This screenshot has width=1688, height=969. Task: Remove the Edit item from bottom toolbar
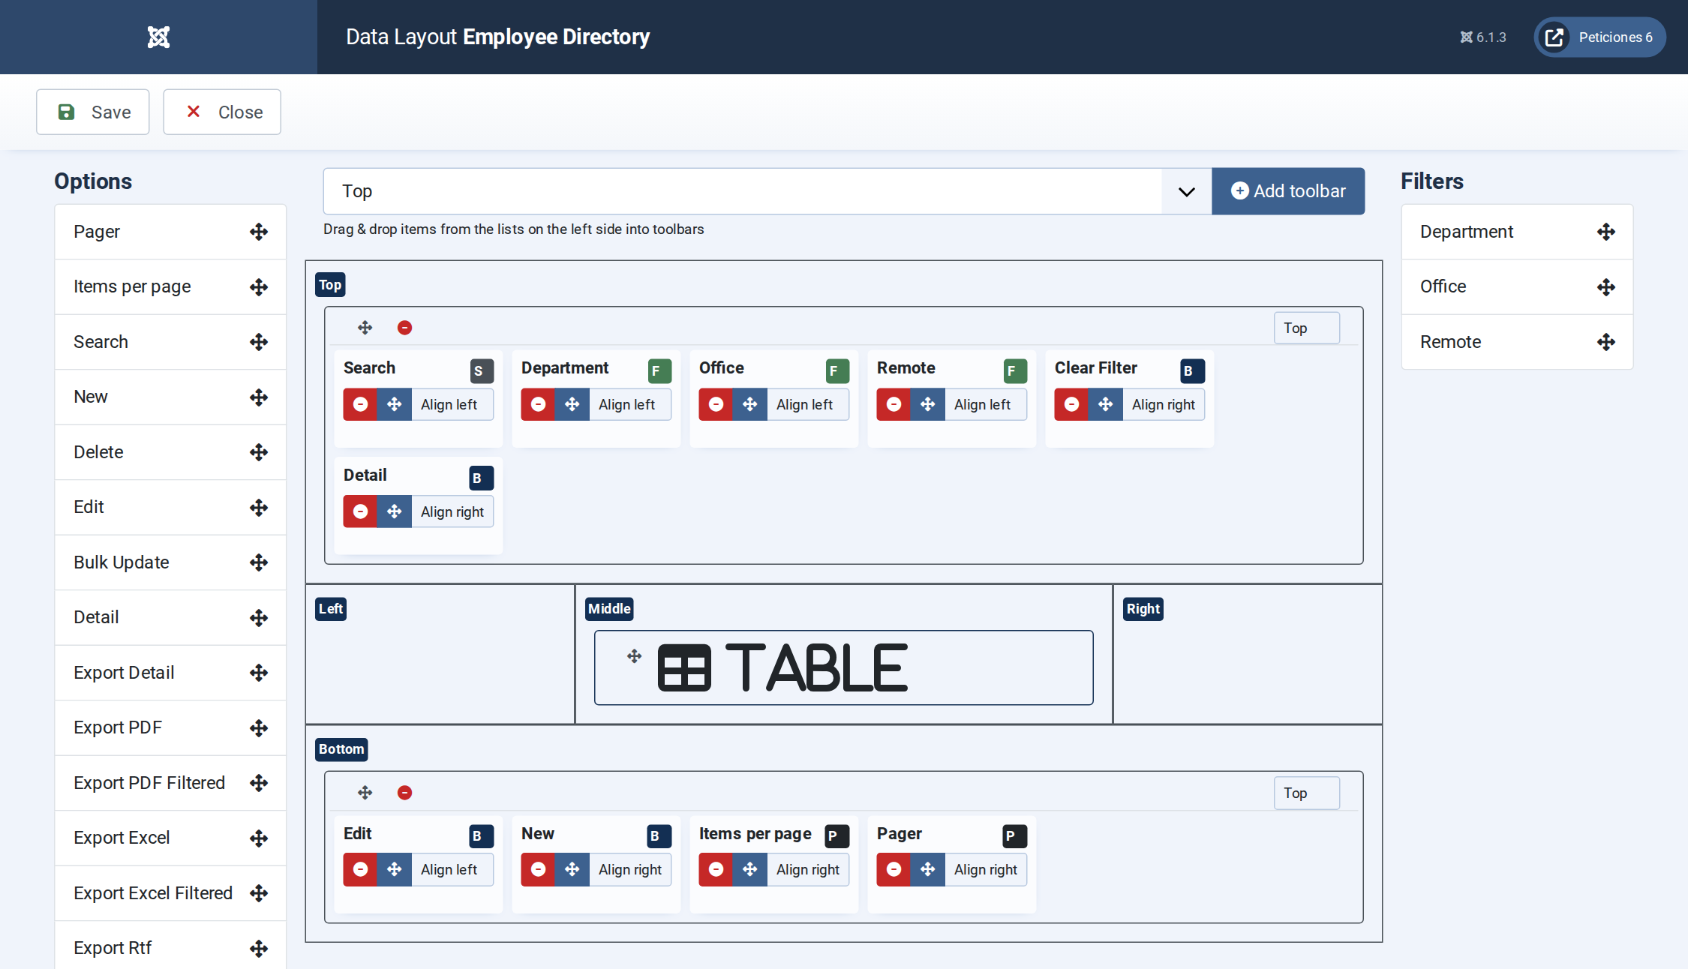[360, 869]
